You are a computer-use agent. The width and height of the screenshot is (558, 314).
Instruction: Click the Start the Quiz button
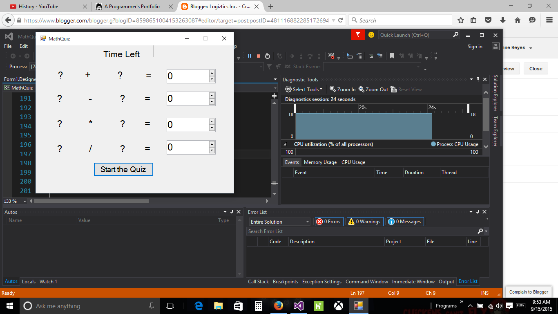123,169
